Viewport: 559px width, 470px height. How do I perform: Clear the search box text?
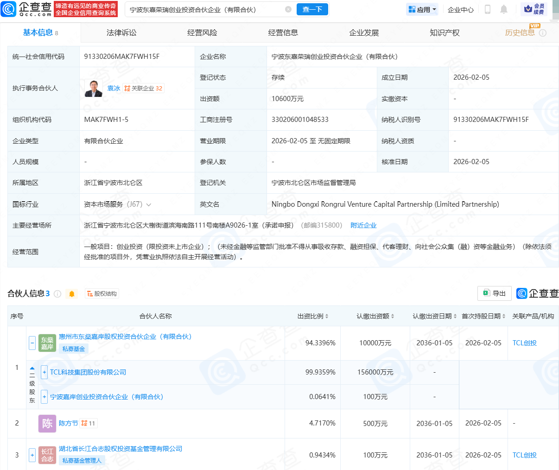click(288, 9)
